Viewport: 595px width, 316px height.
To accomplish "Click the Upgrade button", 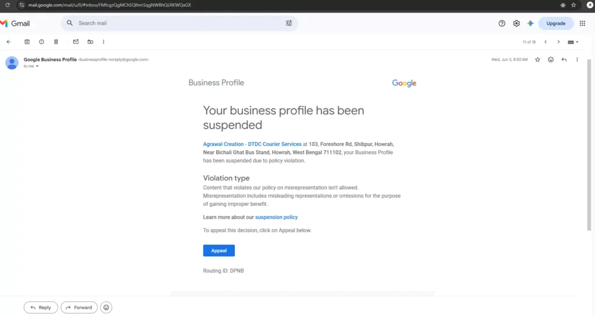I will coord(556,23).
